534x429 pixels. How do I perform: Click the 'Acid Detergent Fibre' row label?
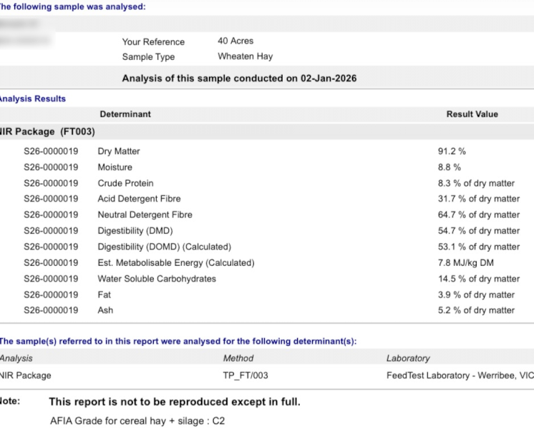pyautogui.click(x=139, y=199)
